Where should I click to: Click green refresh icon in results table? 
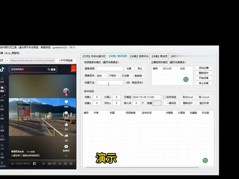click(205, 160)
